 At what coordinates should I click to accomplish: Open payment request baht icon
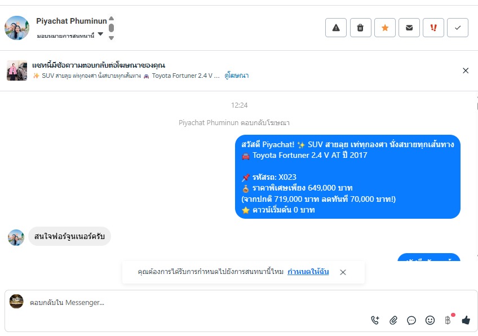[x=448, y=320]
